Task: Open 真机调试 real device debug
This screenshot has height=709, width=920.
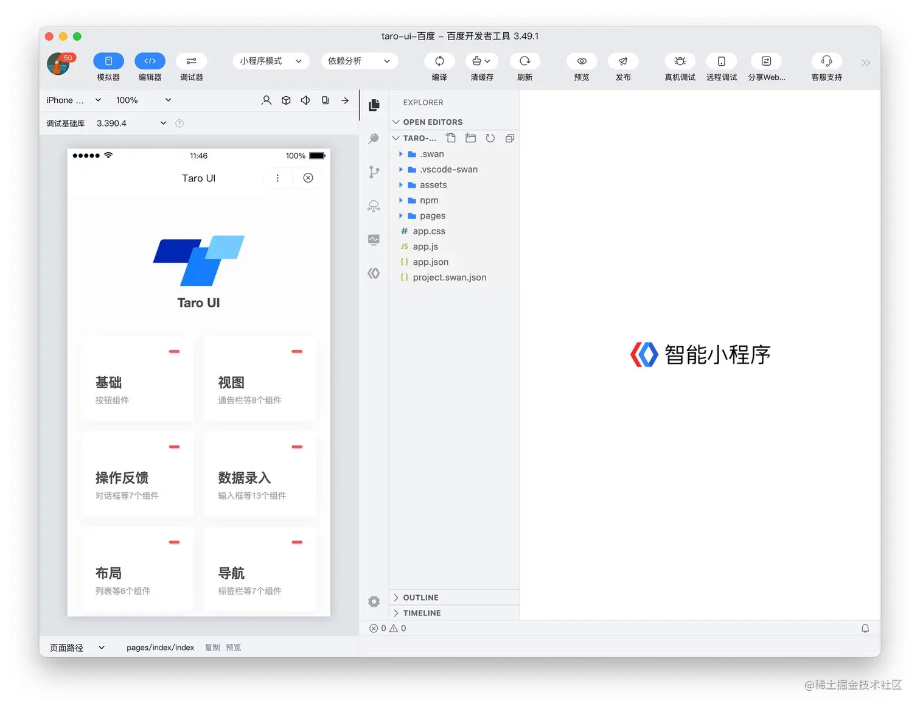Action: [x=680, y=61]
